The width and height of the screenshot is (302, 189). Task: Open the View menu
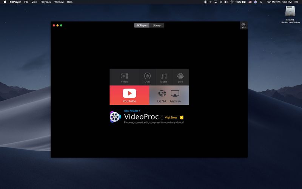pyautogui.click(x=34, y=2)
